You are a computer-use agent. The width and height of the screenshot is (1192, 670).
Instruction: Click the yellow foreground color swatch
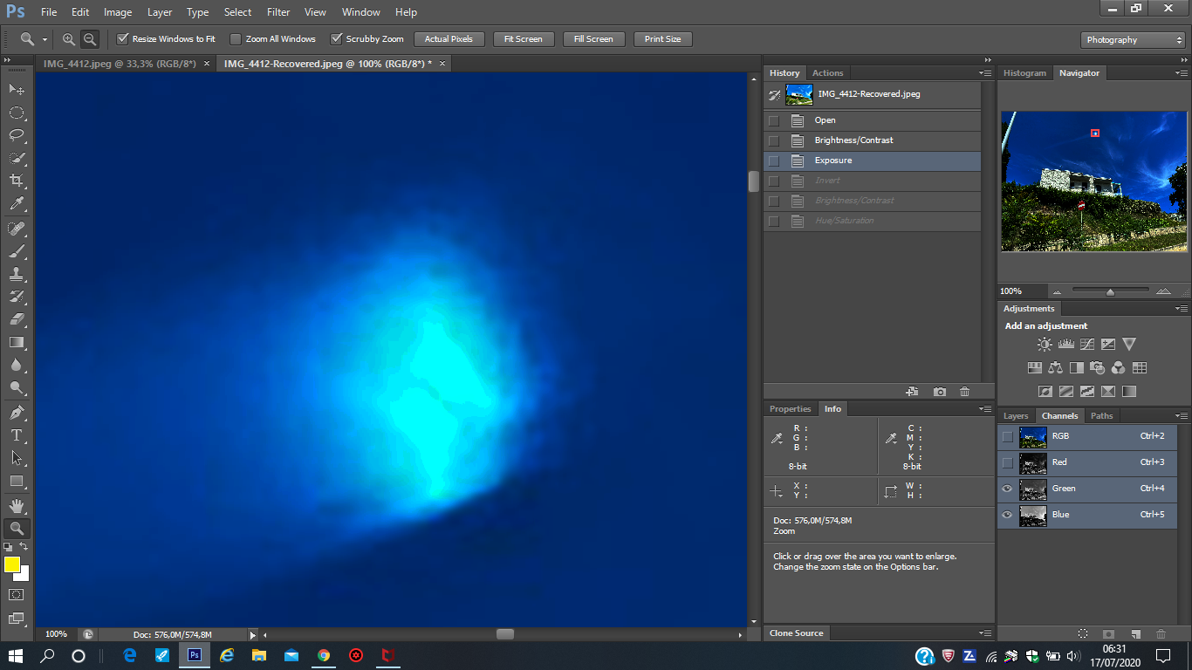11,564
